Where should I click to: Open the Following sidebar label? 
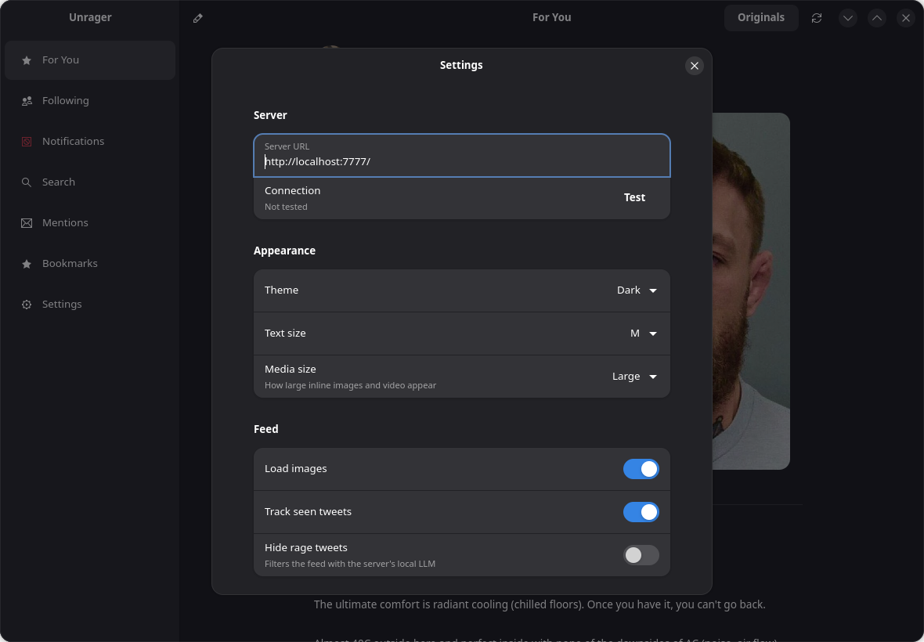(66, 101)
